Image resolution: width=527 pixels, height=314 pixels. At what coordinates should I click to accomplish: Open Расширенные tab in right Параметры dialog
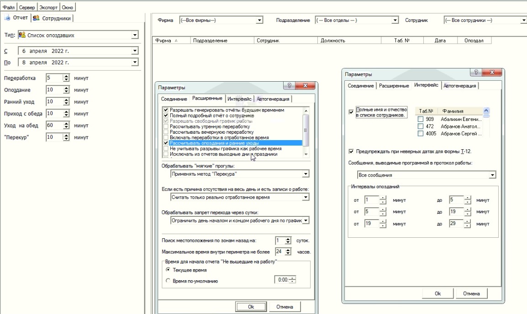(394, 86)
